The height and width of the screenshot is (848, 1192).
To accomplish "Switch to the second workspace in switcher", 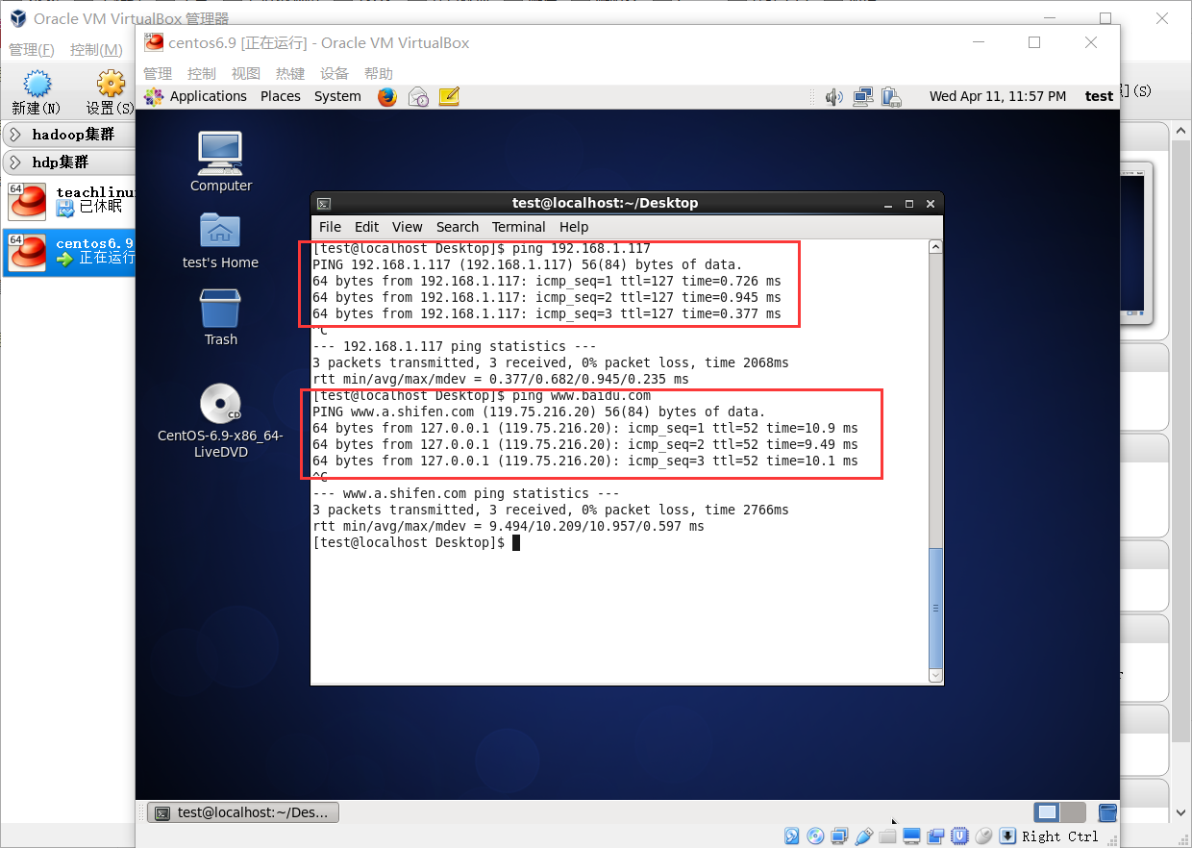I will [1073, 812].
